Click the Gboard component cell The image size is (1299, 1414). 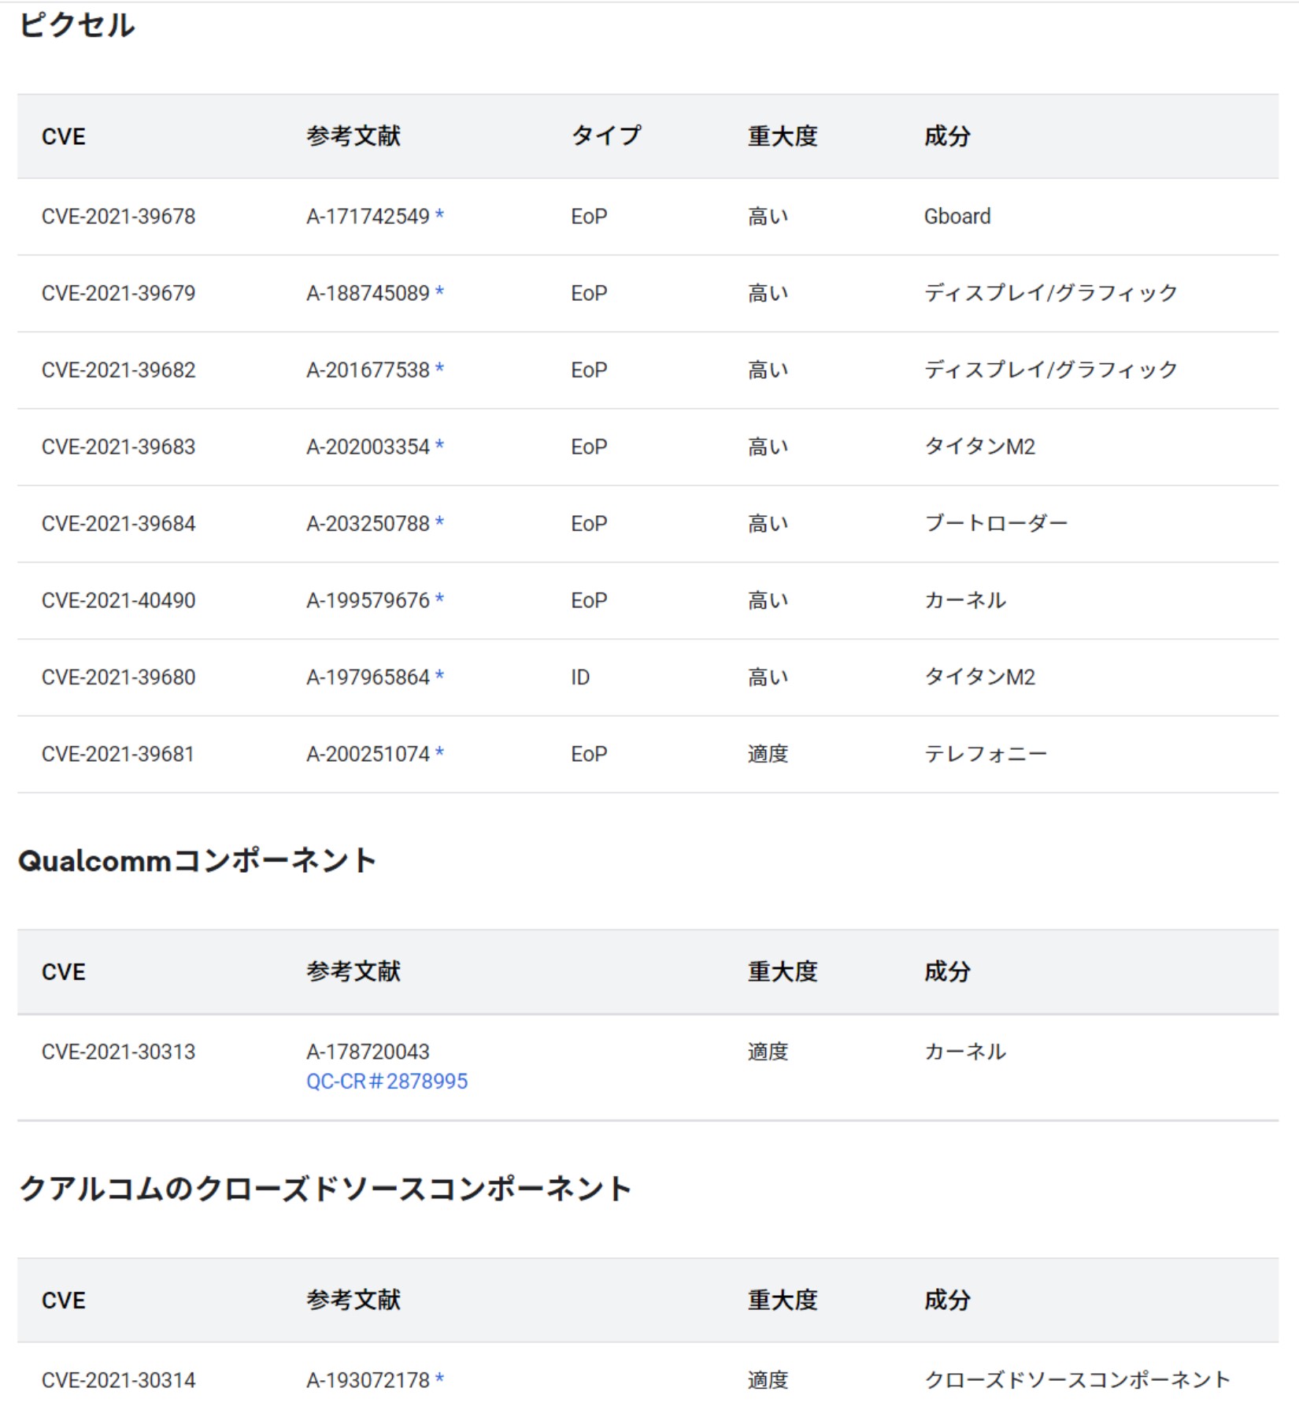pos(957,217)
